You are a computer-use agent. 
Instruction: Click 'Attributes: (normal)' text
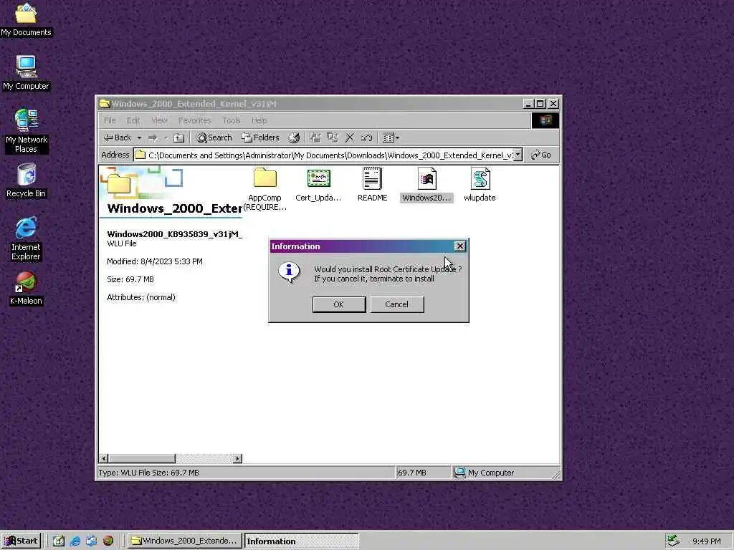pos(141,297)
